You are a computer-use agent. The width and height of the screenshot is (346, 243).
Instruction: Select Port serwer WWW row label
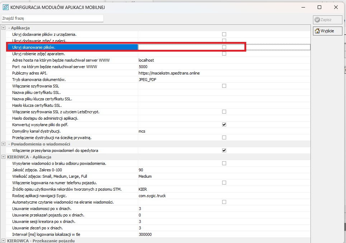pos(55,67)
